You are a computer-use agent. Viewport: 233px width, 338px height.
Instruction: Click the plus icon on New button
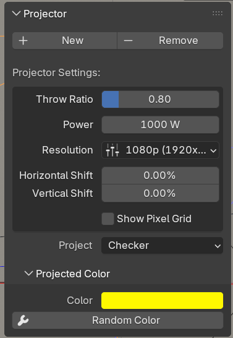point(23,40)
